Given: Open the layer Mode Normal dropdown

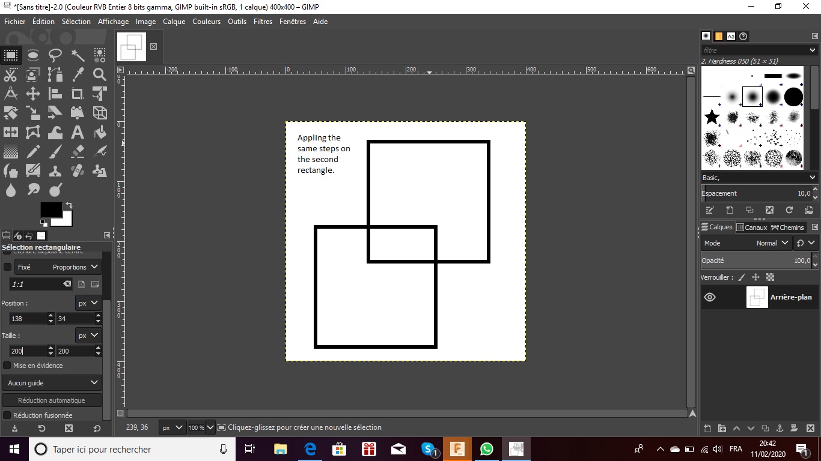Looking at the screenshot, I should click(x=746, y=243).
